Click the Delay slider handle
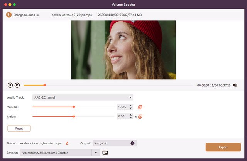Image resolution: width=247 pixels, height=161 pixels. [x=74, y=116]
